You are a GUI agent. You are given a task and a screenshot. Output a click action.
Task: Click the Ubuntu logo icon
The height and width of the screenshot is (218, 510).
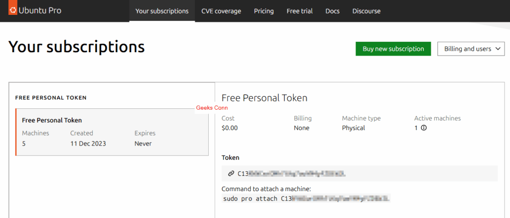coord(12,10)
